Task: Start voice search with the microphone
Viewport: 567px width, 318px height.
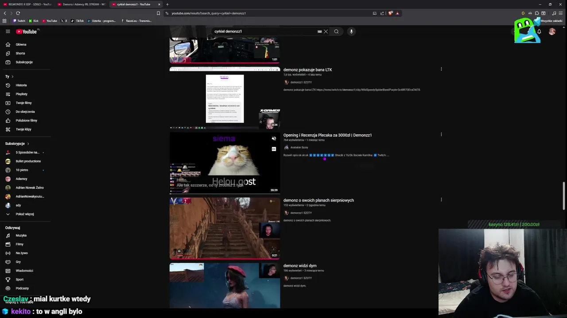Action: click(x=351, y=31)
